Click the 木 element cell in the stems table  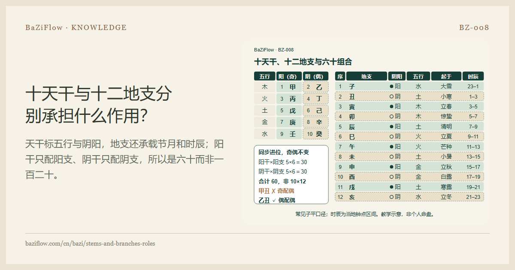coord(264,87)
